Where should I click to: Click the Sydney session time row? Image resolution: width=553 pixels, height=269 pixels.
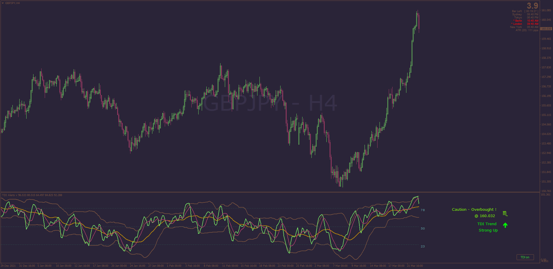[525, 14]
